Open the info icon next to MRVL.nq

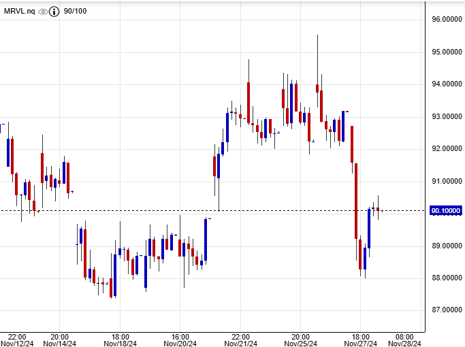[x=54, y=12]
